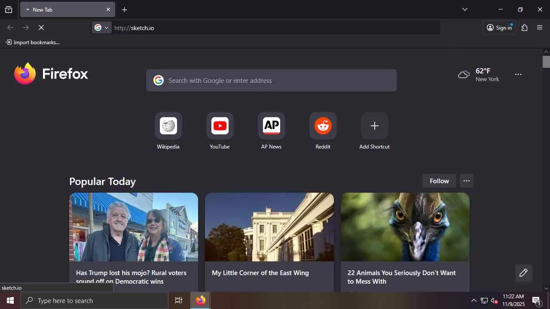
Task: Expand the list all tabs chevron
Action: (465, 9)
